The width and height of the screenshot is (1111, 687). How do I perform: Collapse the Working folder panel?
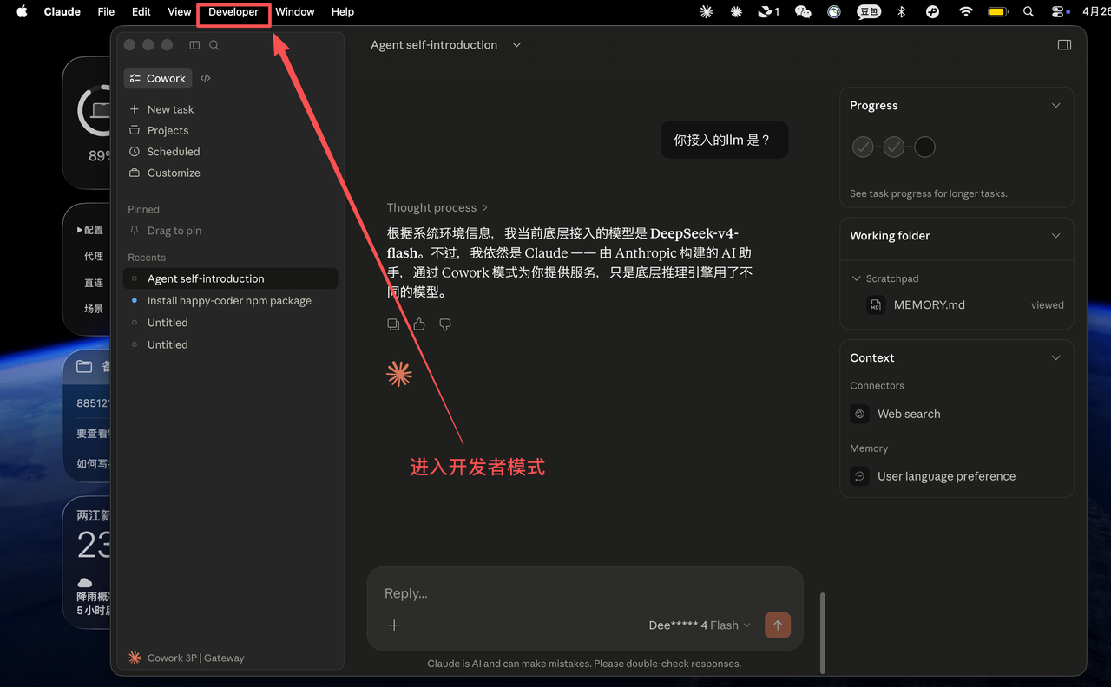tap(1055, 236)
